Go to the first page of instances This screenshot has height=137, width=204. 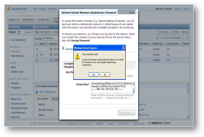[157, 38]
